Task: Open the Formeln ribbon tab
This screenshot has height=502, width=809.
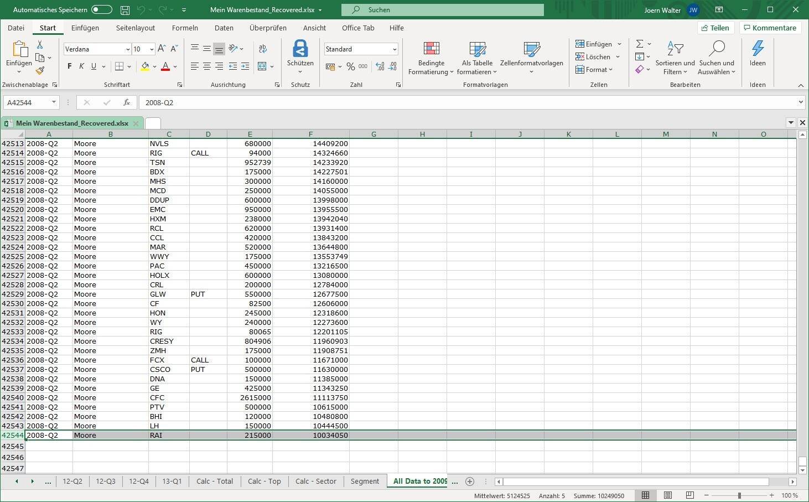Action: click(185, 28)
